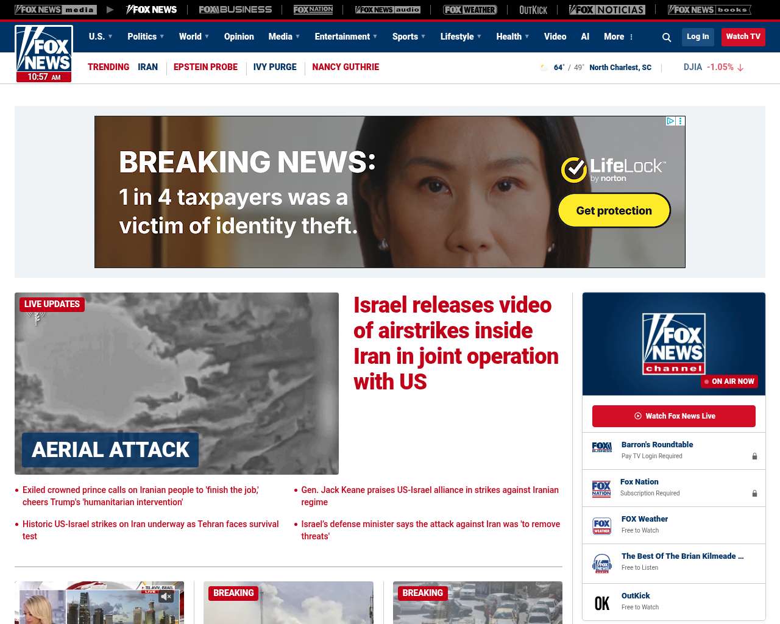Click the DJIA down arrow indicator
Viewport: 780px width, 624px height.
pos(740,68)
